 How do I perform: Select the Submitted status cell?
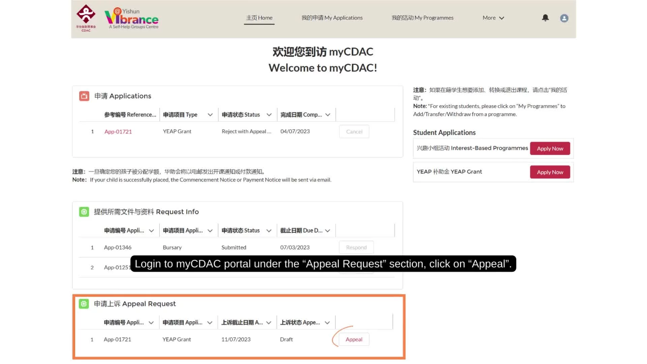coord(234,247)
